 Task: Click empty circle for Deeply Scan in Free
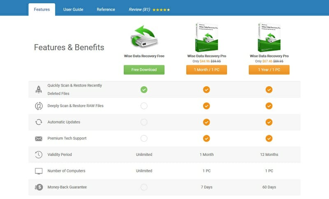pos(144,106)
